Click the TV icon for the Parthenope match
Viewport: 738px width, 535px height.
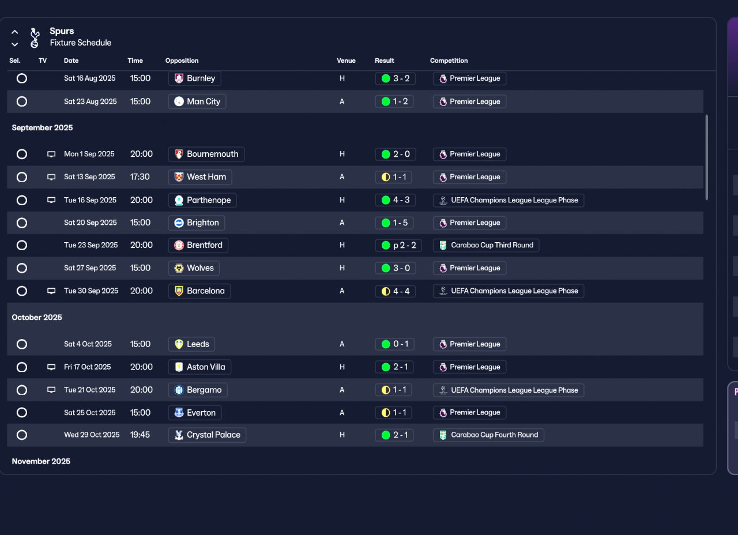pos(51,200)
